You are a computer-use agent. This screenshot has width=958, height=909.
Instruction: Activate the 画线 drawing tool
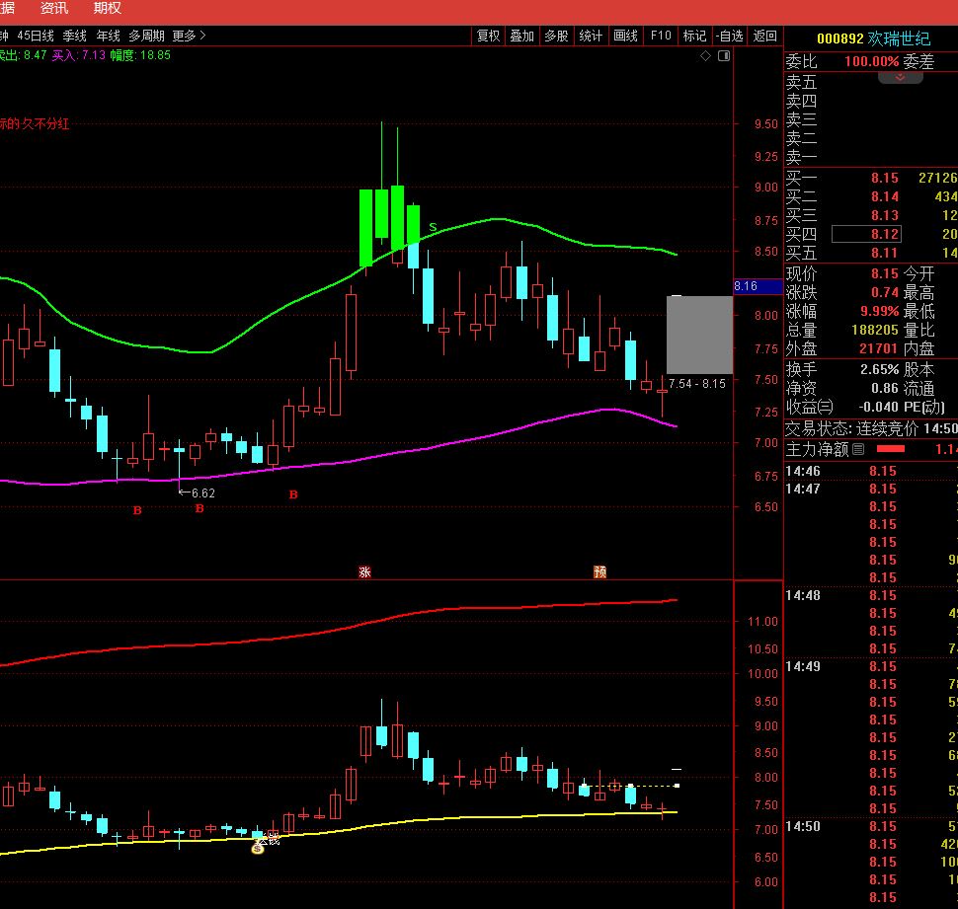(x=625, y=36)
